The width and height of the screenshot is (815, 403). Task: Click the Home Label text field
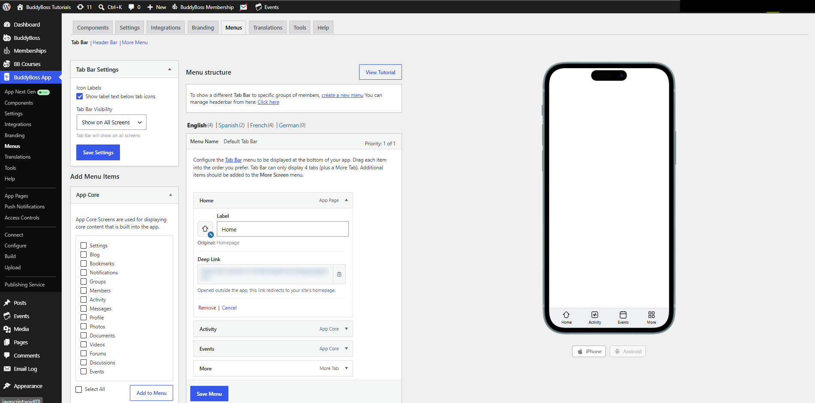click(283, 229)
